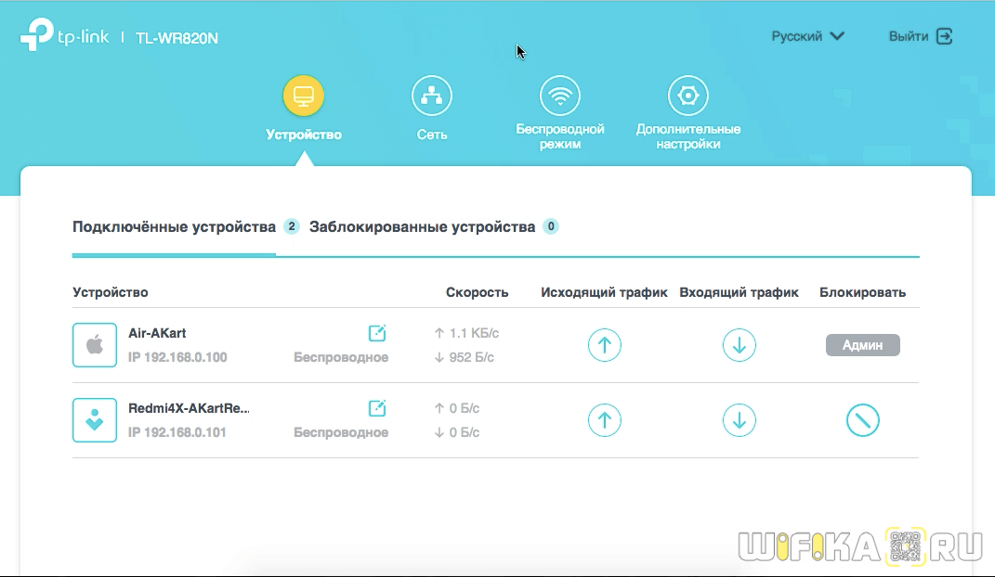Expand the Русский language dropdown
The width and height of the screenshot is (995, 577).
[x=807, y=36]
